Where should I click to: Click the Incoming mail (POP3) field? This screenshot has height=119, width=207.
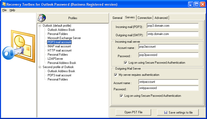(x=172, y=26)
